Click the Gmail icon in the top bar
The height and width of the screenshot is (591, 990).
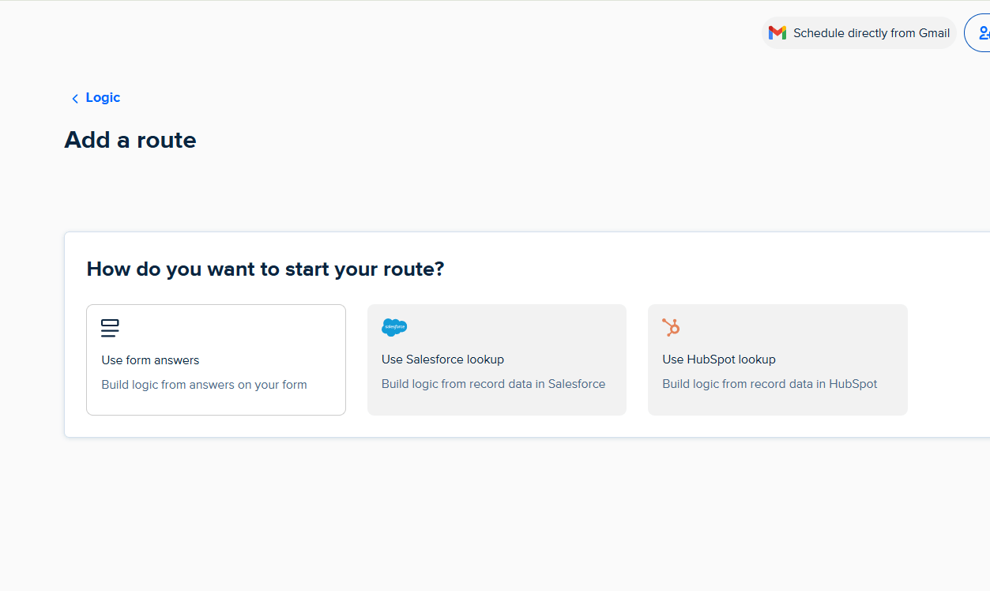tap(777, 32)
